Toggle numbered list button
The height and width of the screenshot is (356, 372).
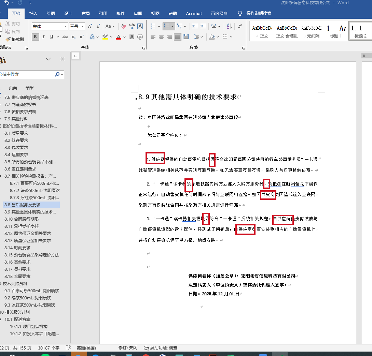click(166, 26)
